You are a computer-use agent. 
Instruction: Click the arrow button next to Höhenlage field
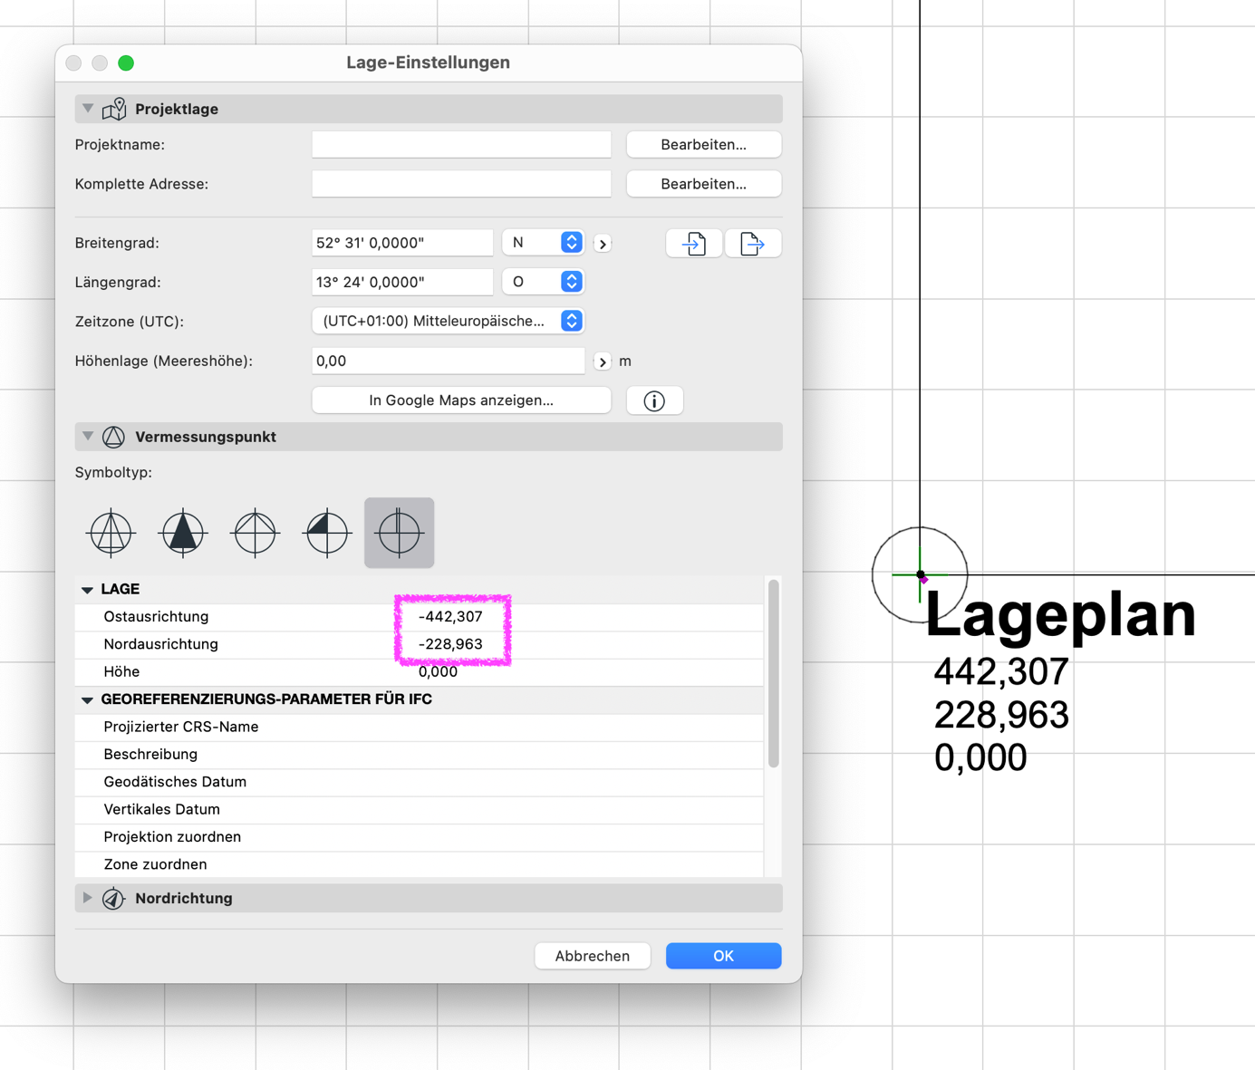pyautogui.click(x=603, y=361)
